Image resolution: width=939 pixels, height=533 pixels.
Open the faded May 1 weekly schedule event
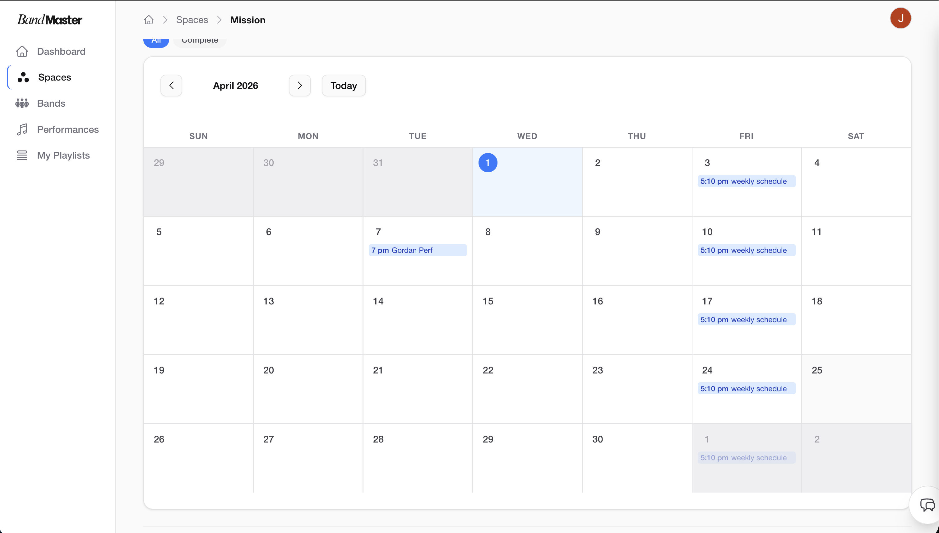tap(746, 457)
